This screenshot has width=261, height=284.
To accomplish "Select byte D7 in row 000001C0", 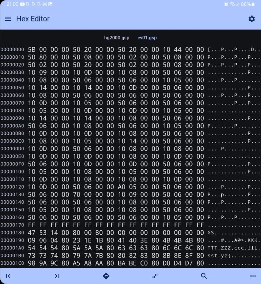I will tap(189, 263).
